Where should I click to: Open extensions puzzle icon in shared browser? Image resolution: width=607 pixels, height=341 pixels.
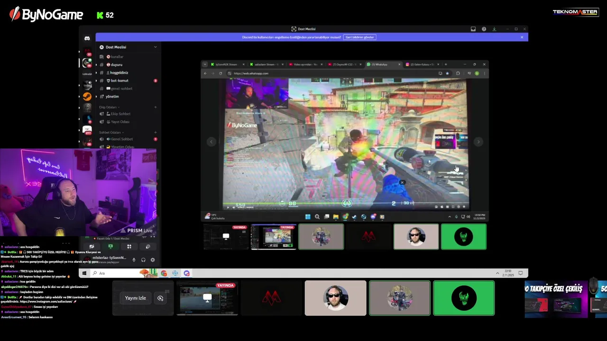click(458, 73)
